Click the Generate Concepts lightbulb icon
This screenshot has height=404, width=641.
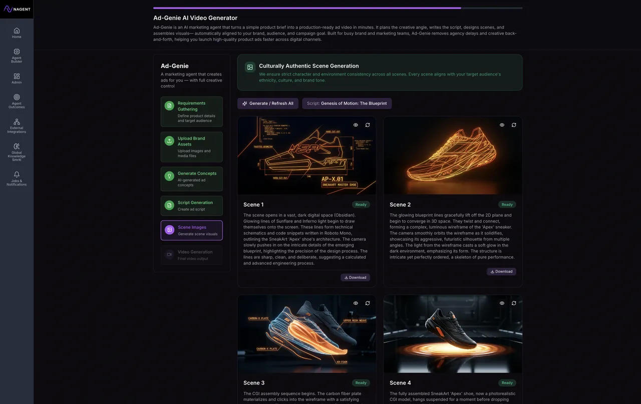click(x=169, y=176)
